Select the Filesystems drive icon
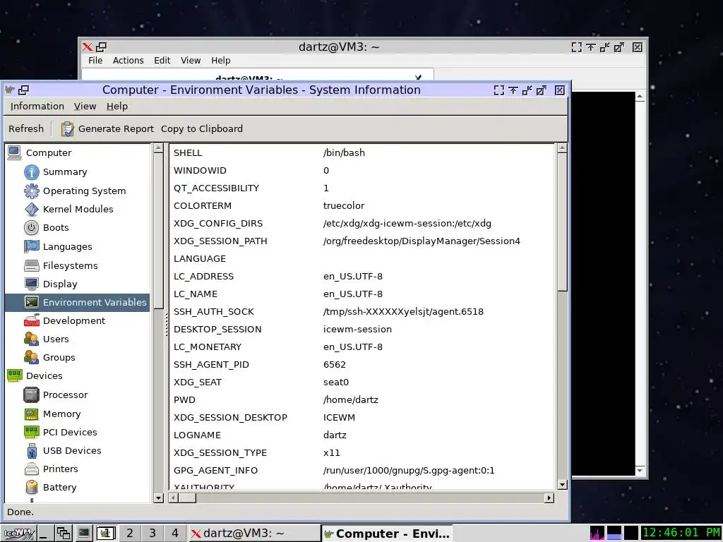This screenshot has height=542, width=723. click(x=31, y=265)
